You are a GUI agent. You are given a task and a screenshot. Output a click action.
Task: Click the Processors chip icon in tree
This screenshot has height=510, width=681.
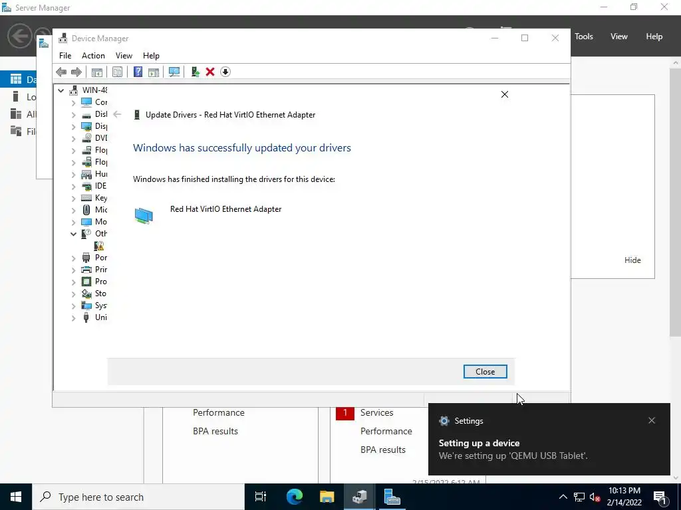point(86,282)
